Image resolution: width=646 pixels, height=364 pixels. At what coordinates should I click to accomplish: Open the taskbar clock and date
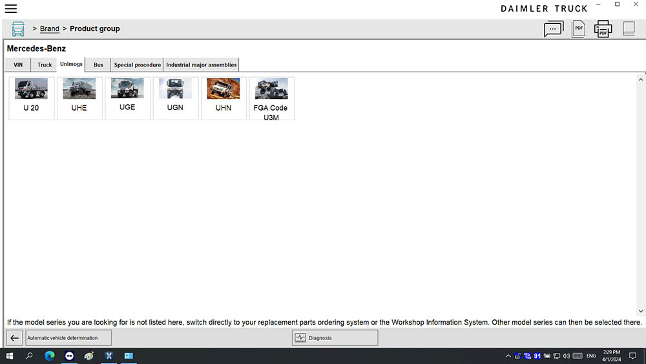pyautogui.click(x=611, y=356)
